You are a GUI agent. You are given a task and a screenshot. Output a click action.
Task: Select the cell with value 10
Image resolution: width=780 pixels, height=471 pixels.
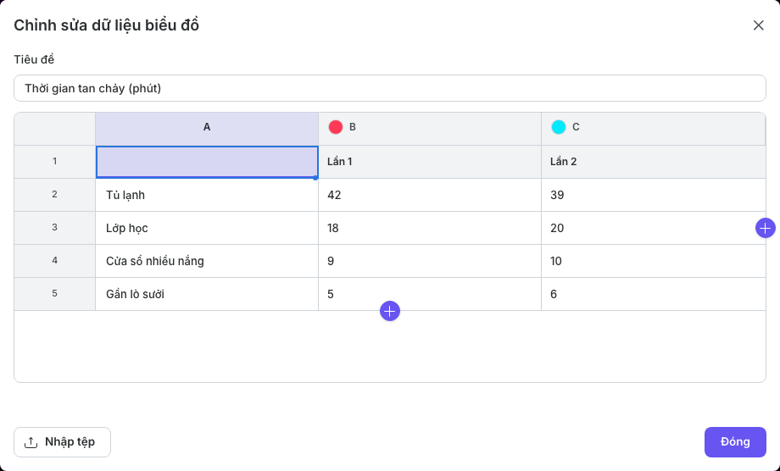pyautogui.click(x=653, y=261)
